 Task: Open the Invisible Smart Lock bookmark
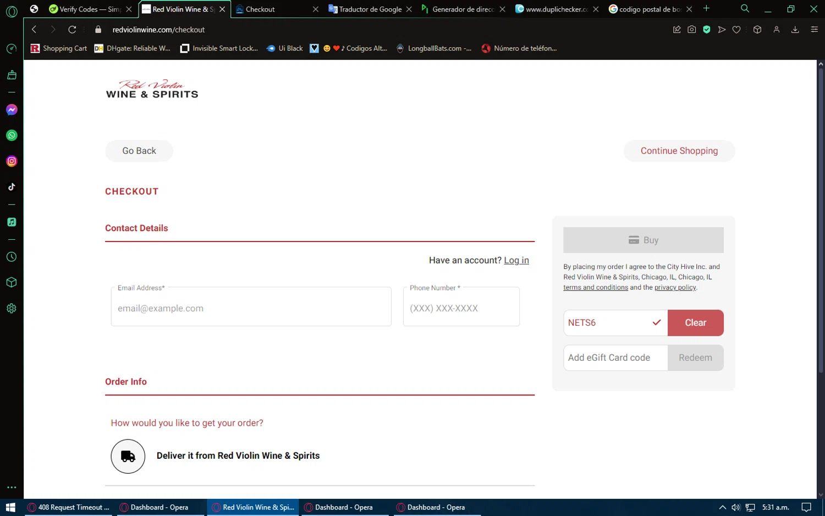[x=219, y=48]
